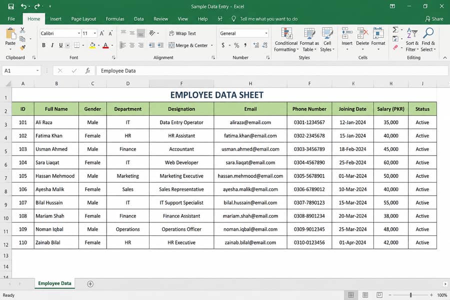
Task: Click the Save icon in title bar
Action: [11, 6]
